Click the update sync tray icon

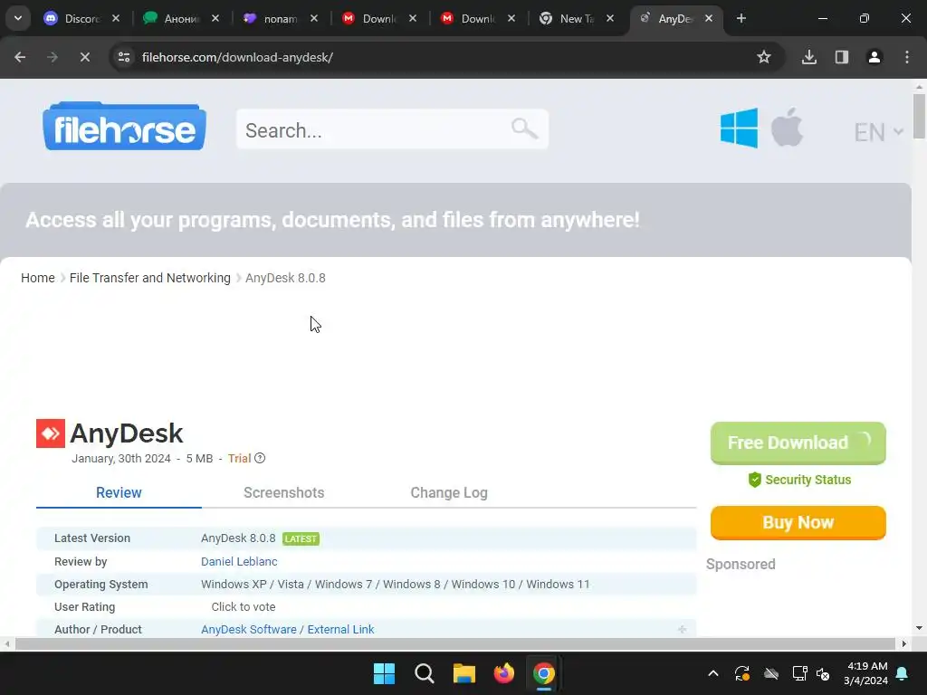pyautogui.click(x=742, y=673)
